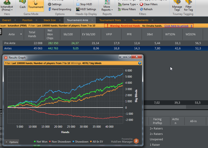Click the Stop HUD button

click(84, 4)
